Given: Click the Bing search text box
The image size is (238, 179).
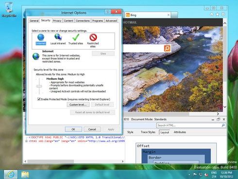Looking at the screenshot, I should pos(143,48).
